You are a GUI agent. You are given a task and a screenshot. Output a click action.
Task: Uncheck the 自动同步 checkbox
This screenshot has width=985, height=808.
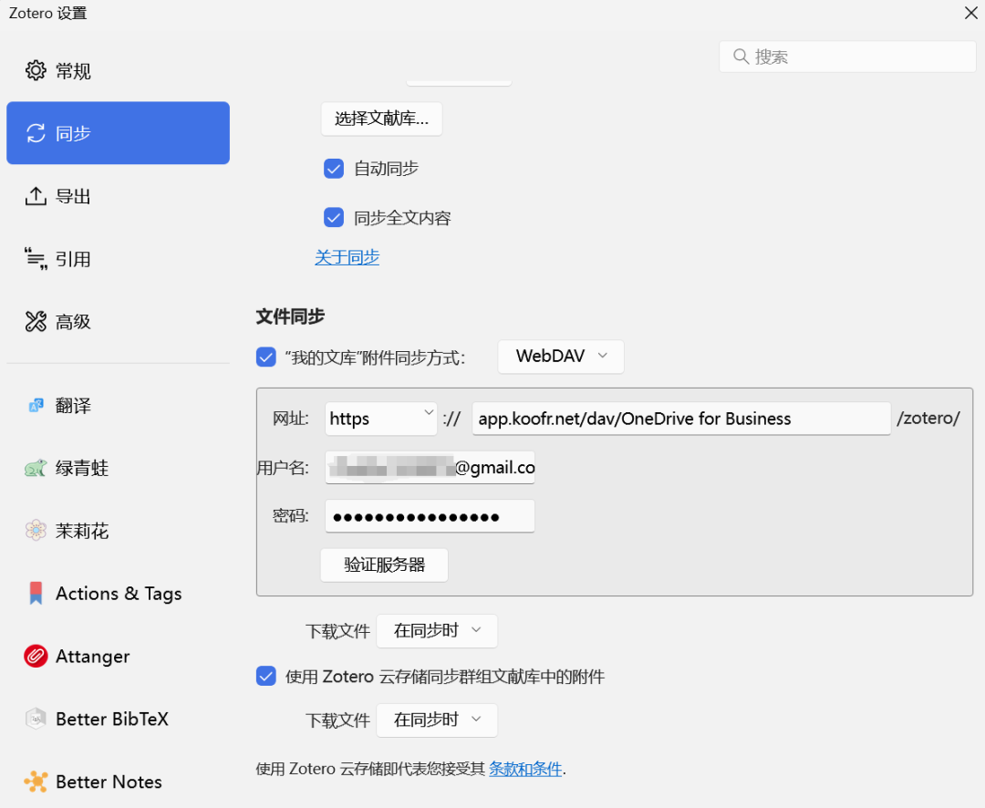(x=334, y=169)
